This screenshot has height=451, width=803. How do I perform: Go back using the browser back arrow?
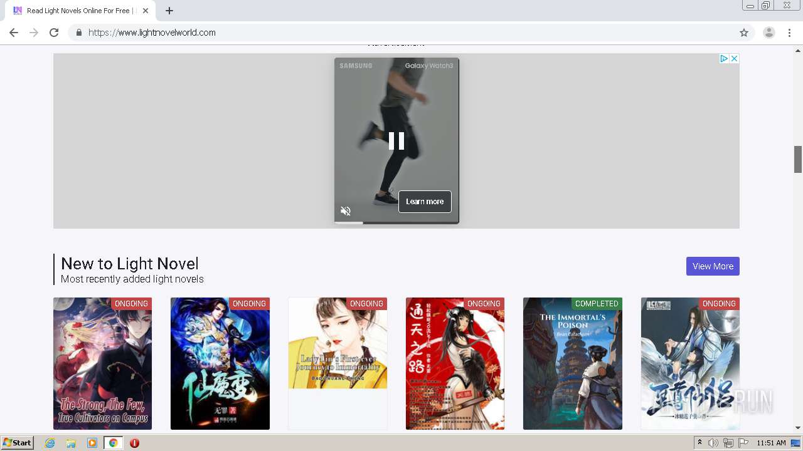(14, 33)
